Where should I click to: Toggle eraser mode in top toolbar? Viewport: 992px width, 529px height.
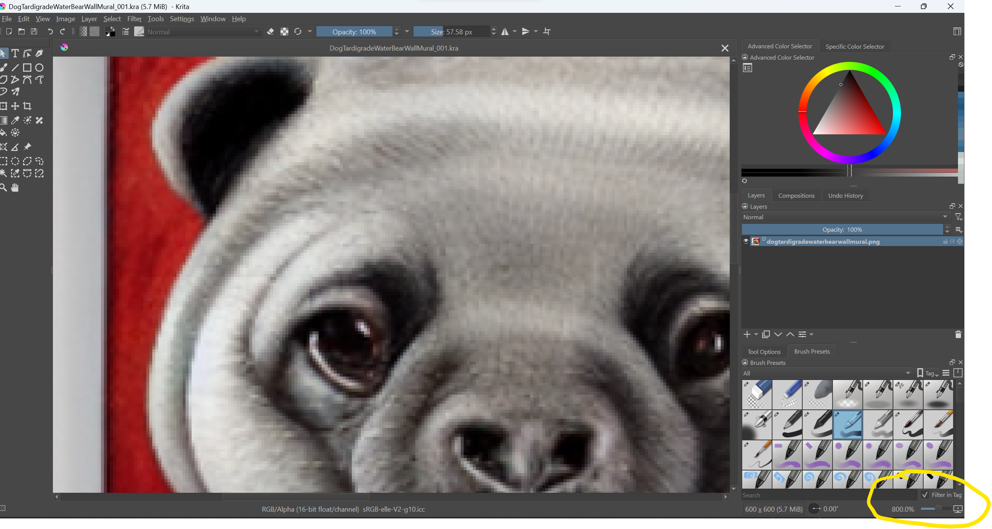coord(270,32)
